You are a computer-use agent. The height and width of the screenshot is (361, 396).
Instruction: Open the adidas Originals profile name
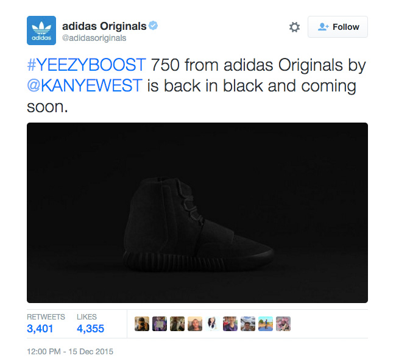(104, 26)
